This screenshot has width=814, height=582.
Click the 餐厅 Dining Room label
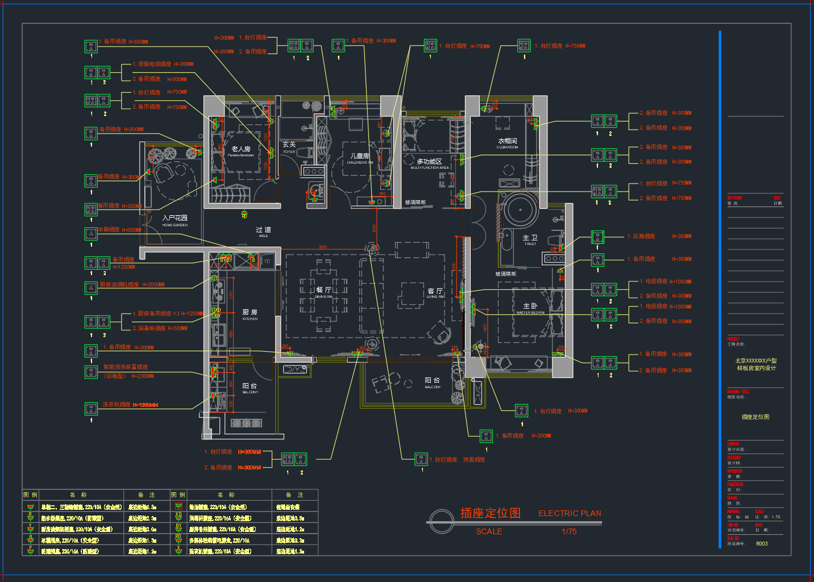pyautogui.click(x=324, y=292)
